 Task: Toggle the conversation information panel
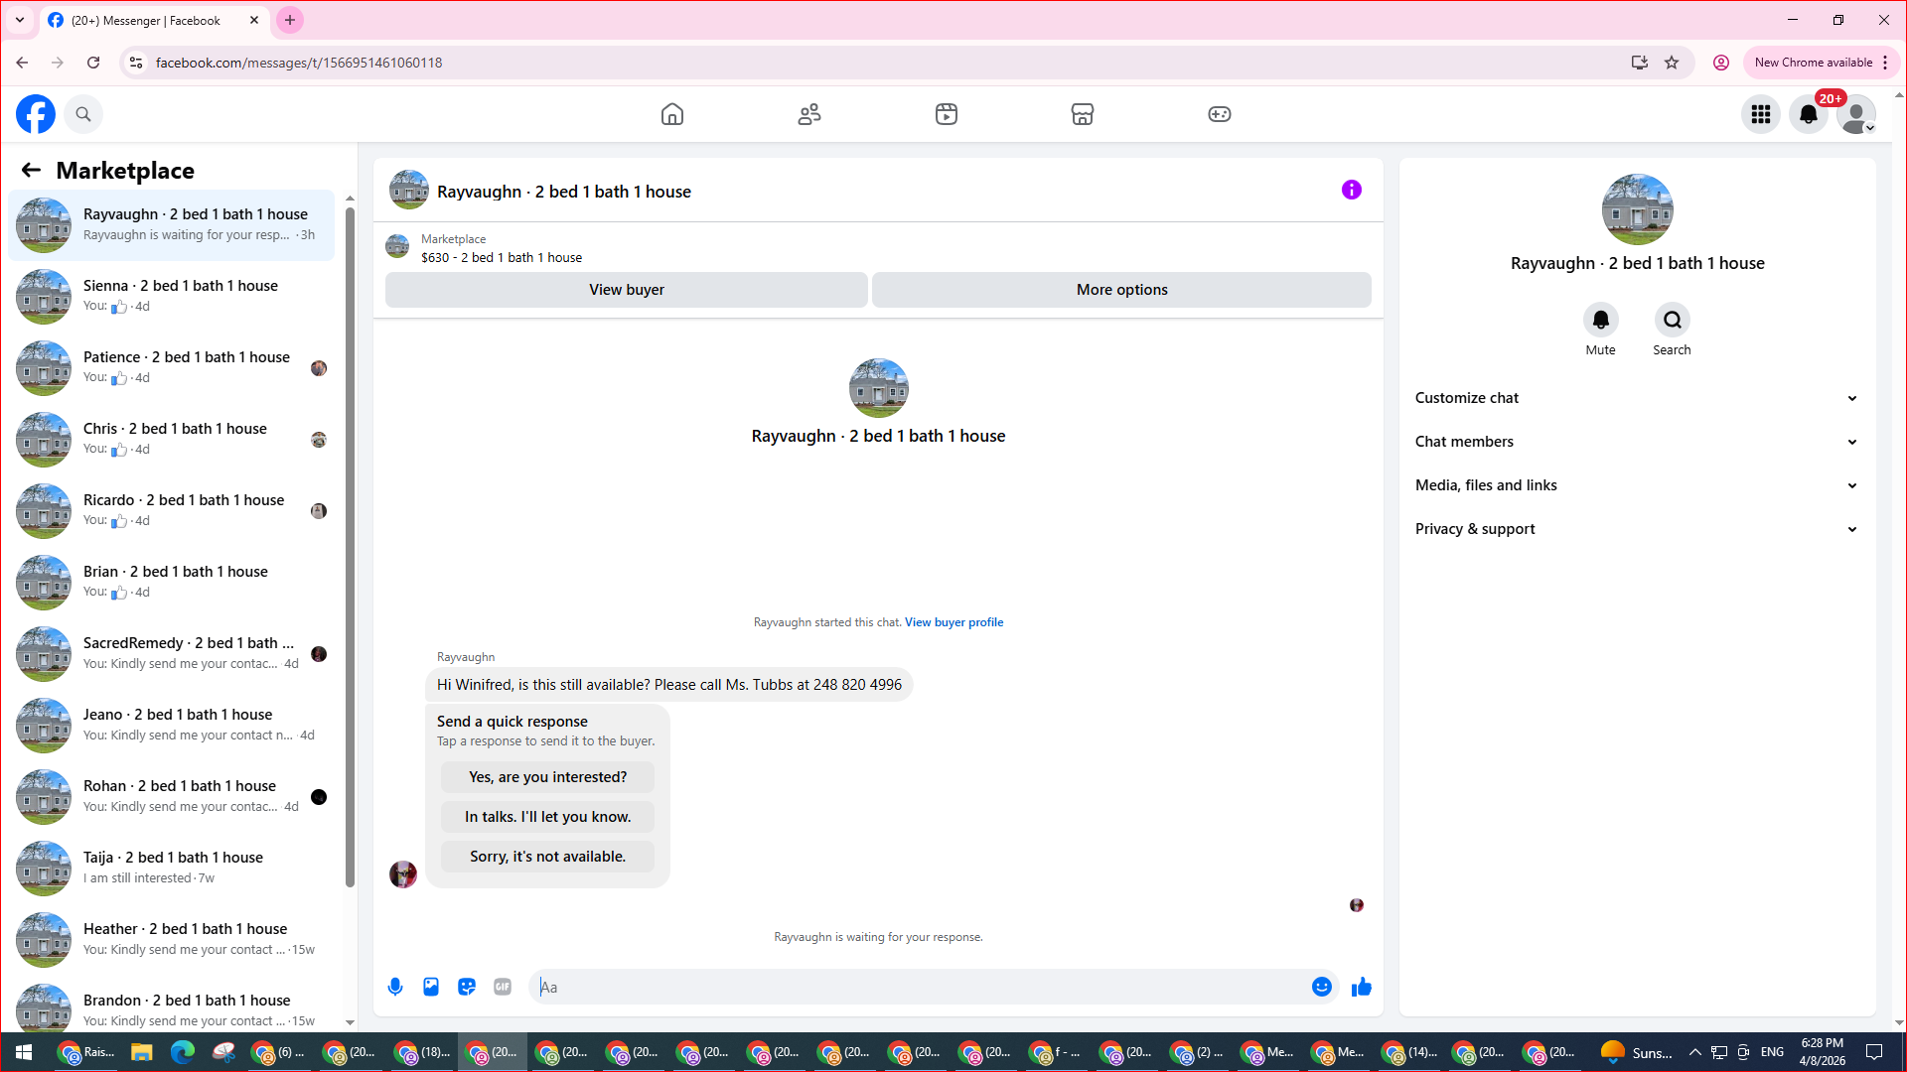point(1351,190)
